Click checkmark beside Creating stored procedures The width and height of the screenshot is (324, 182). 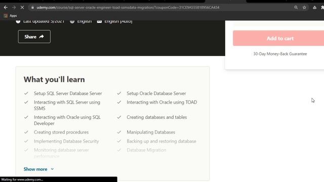[26, 132]
